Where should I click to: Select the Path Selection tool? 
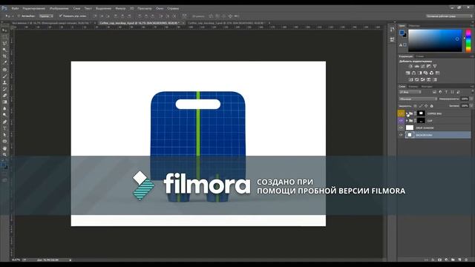(x=4, y=135)
